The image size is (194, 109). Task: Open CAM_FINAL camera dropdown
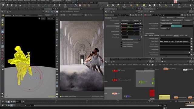(51, 18)
